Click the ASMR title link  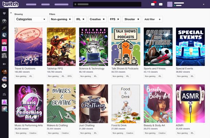pyautogui.click(x=179, y=125)
